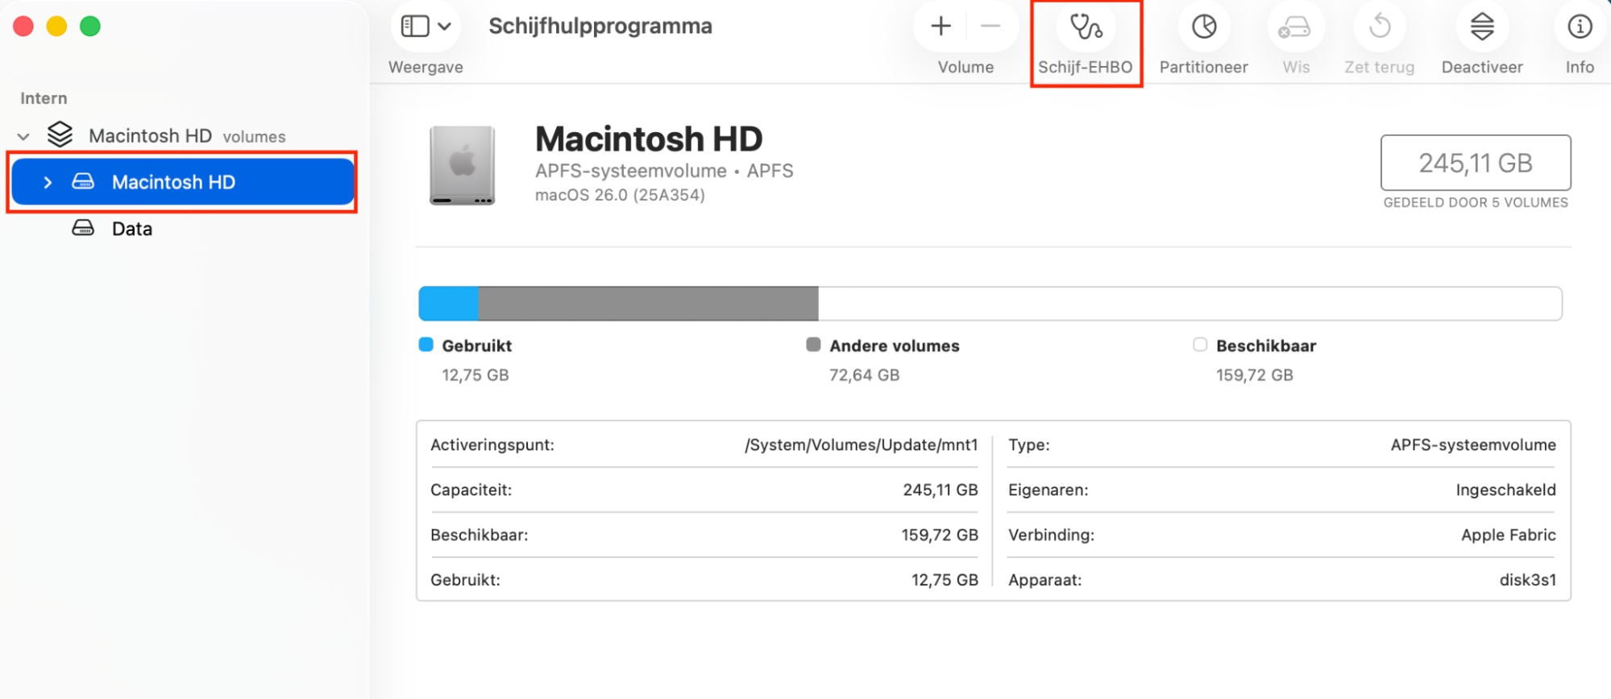Click the Intern sidebar section header
The width and height of the screenshot is (1611, 699).
[x=44, y=98]
